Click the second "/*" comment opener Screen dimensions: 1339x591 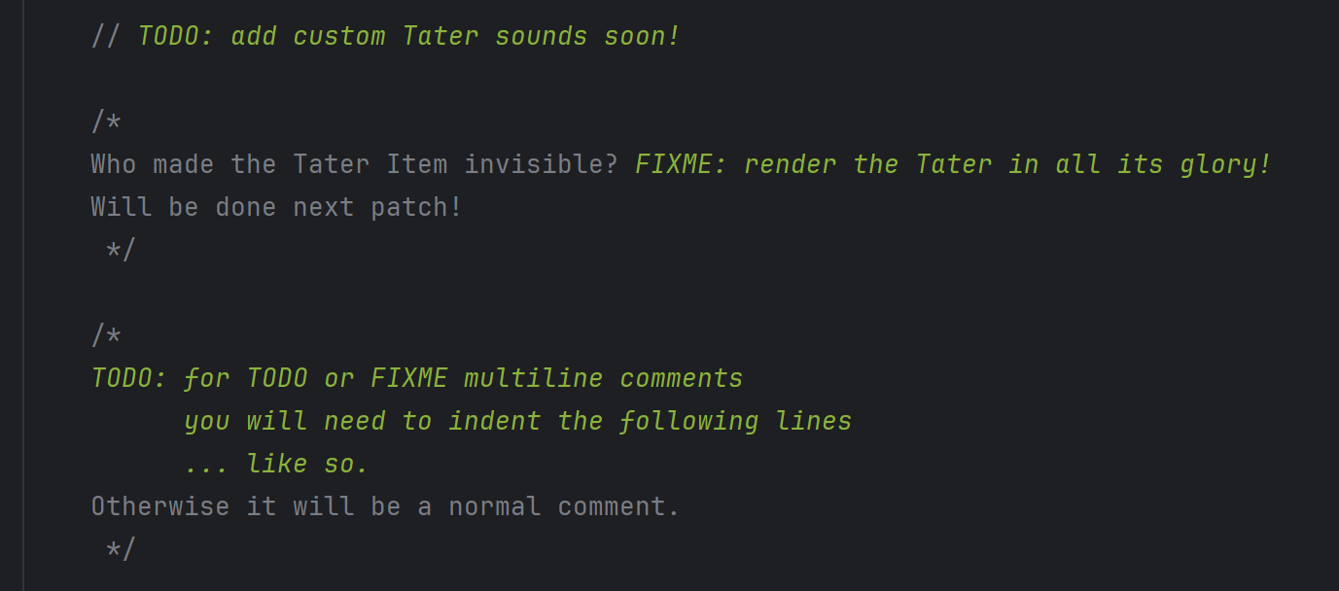coord(106,335)
